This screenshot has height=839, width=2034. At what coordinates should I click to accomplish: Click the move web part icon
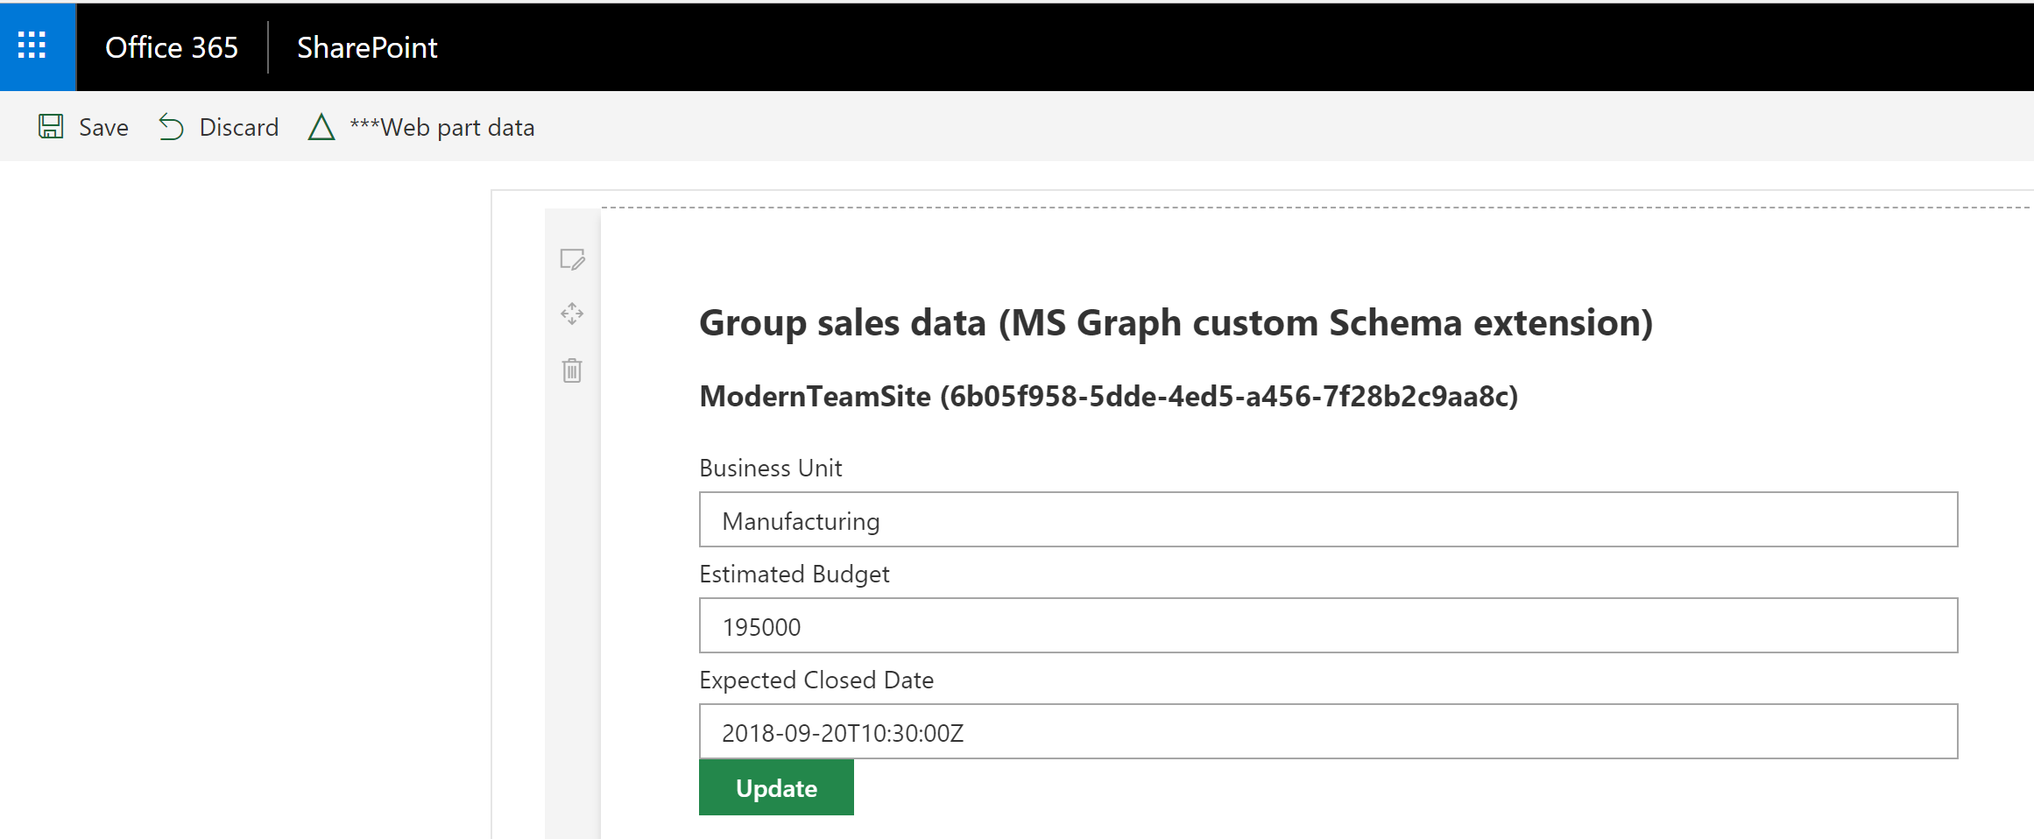572,314
